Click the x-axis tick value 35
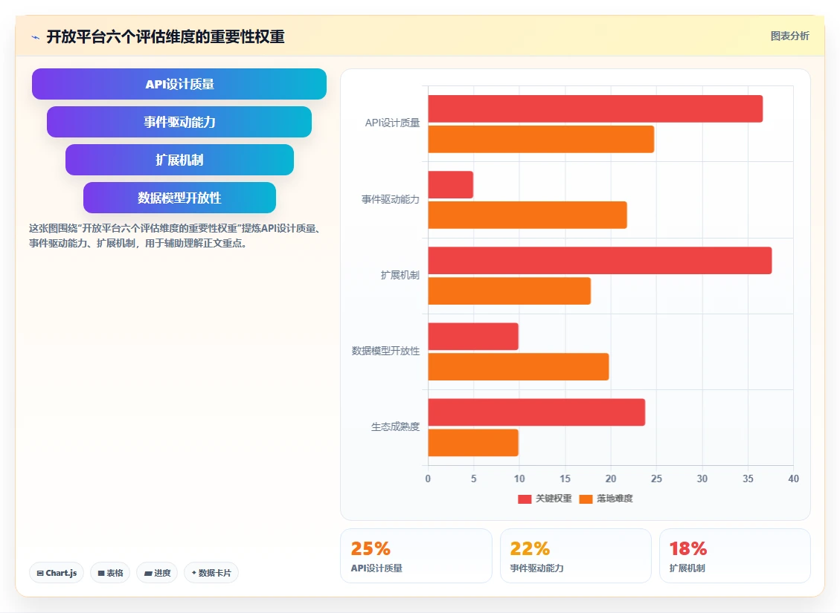The image size is (840, 613). pyautogui.click(x=748, y=479)
